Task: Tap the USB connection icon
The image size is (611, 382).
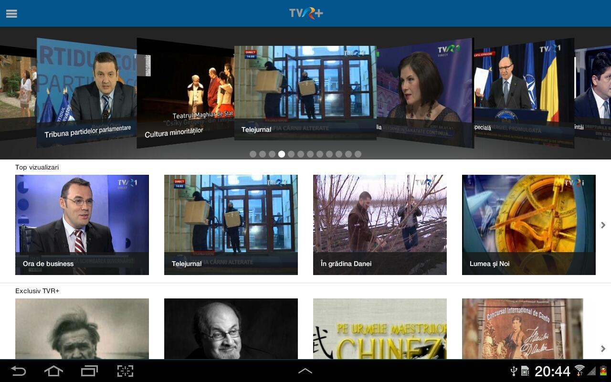Action: pos(514,371)
